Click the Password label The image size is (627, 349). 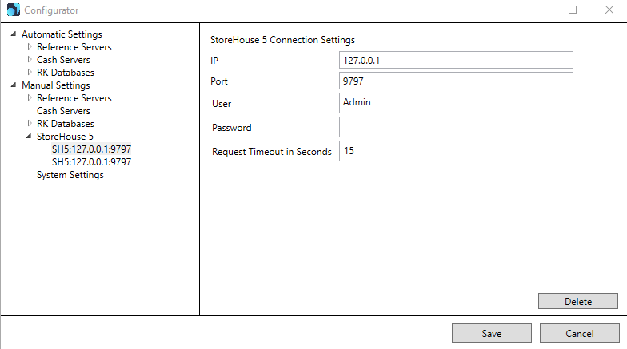(232, 128)
